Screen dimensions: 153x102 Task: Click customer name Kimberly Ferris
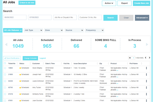[x=38, y=94]
